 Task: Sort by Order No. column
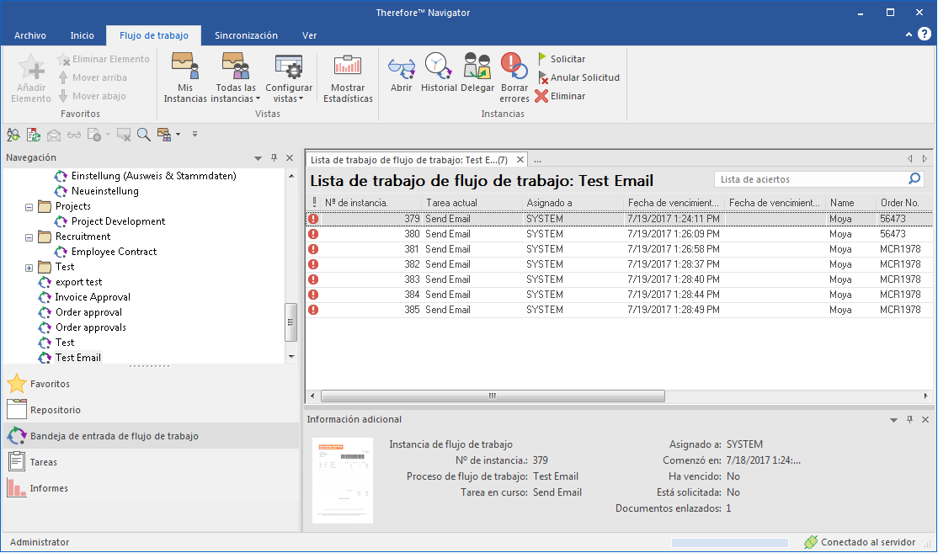(x=903, y=203)
